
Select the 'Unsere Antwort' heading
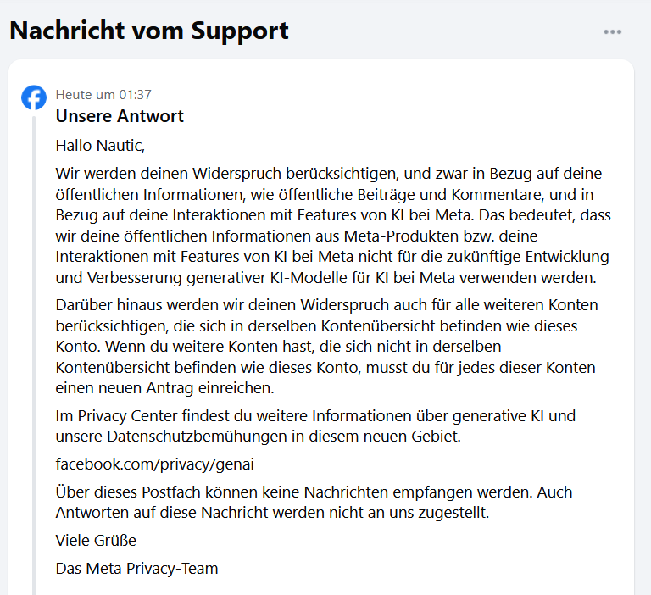tap(120, 116)
